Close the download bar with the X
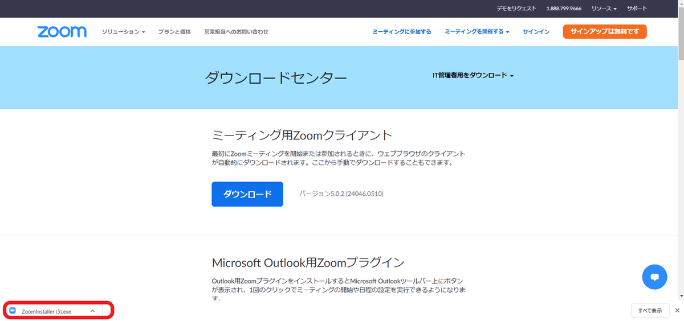The height and width of the screenshot is (321, 684). click(677, 310)
